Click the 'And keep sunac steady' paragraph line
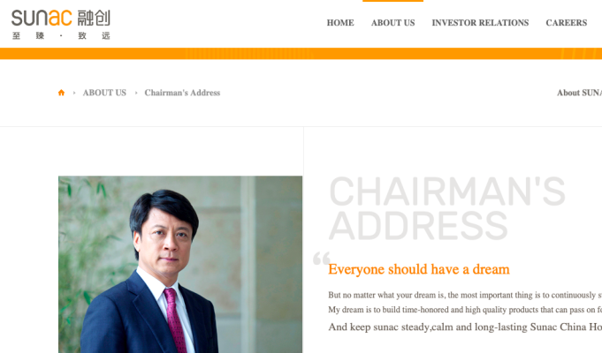This screenshot has width=602, height=353. point(465,327)
